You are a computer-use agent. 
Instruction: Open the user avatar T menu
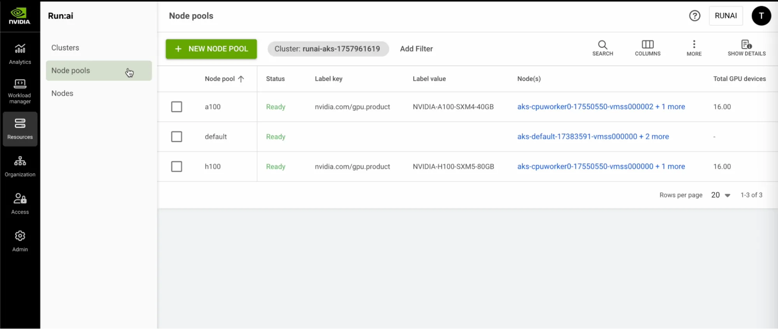(761, 16)
